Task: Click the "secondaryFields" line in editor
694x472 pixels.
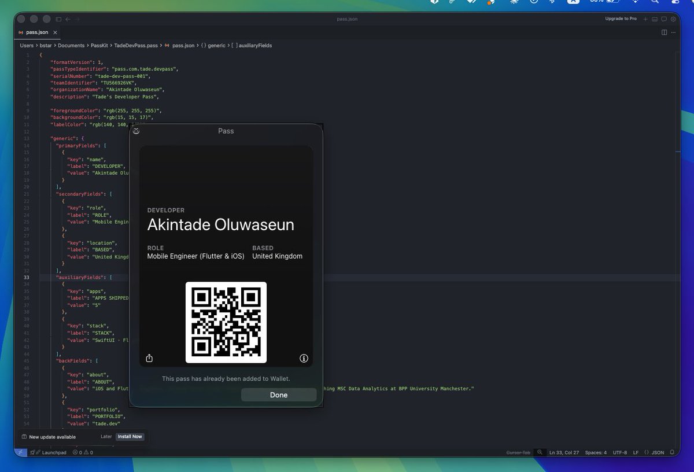Action: pyautogui.click(x=84, y=194)
